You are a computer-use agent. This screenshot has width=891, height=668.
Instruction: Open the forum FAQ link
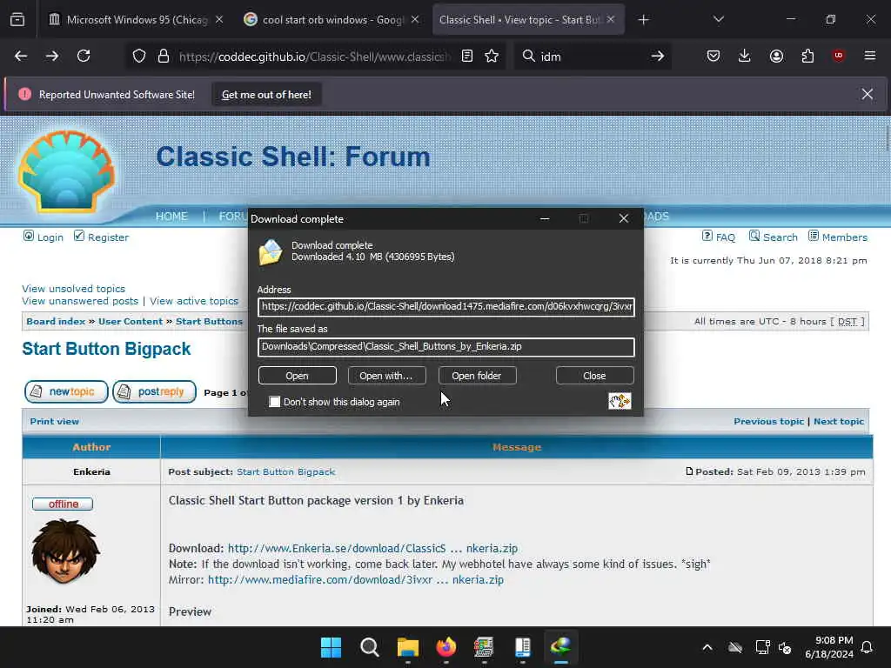(725, 237)
